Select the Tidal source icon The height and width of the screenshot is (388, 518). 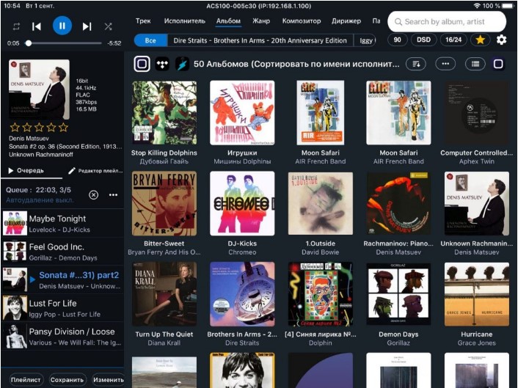tap(161, 64)
